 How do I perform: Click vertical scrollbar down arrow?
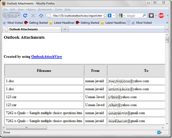tap(167, 124)
